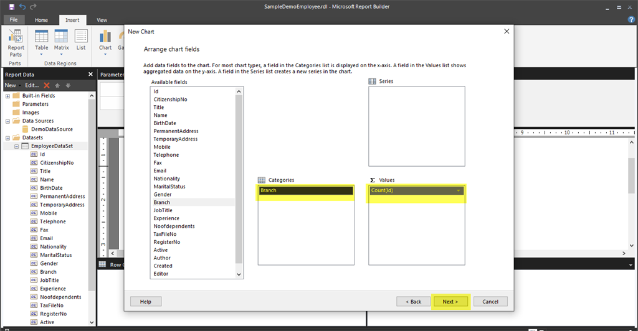Click the Images folder icon
Viewport: 638px width, 331px height.
coord(16,112)
